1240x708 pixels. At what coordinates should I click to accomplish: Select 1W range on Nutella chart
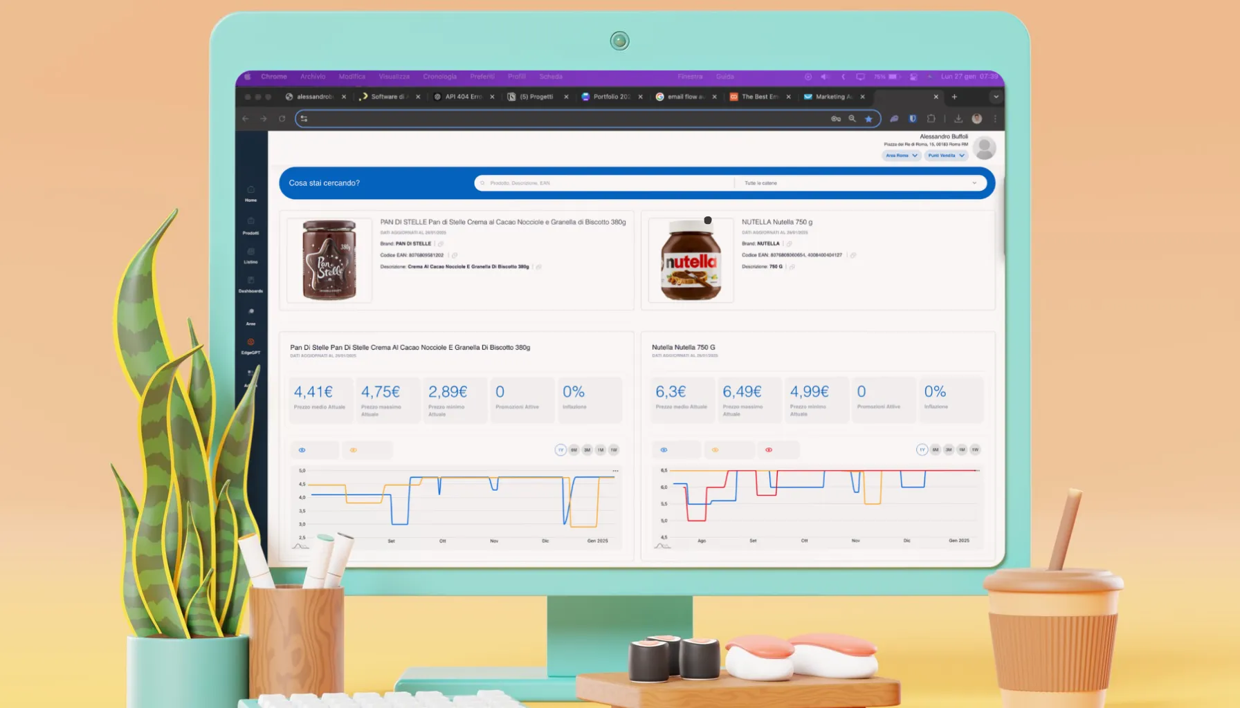(975, 450)
